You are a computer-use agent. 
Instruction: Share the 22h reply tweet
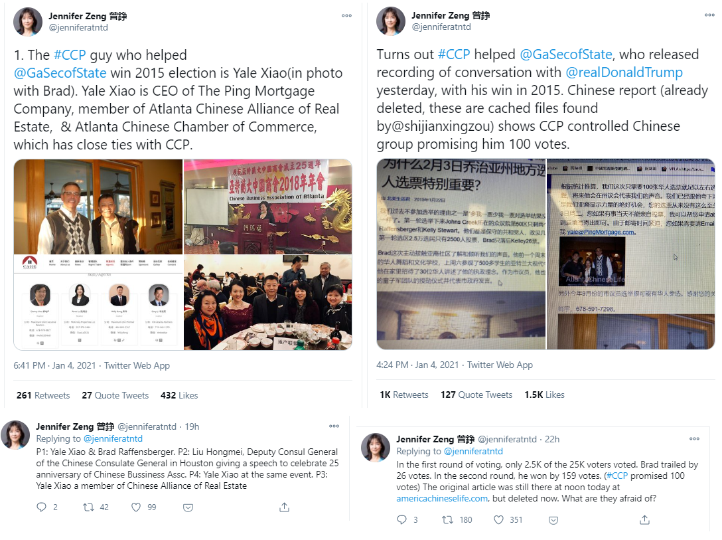(x=644, y=519)
